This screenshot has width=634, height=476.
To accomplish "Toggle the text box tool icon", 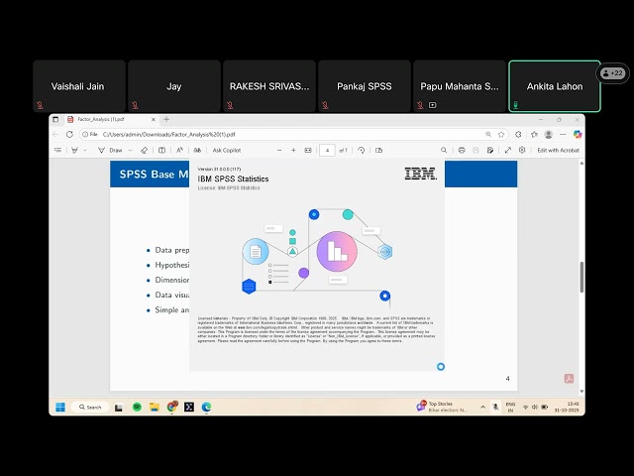I will (x=161, y=150).
